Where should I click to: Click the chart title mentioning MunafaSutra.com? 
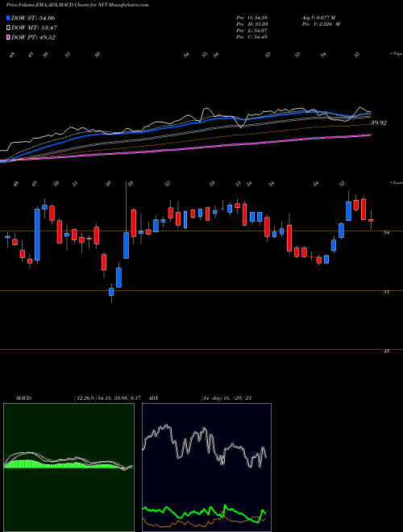(77, 5)
